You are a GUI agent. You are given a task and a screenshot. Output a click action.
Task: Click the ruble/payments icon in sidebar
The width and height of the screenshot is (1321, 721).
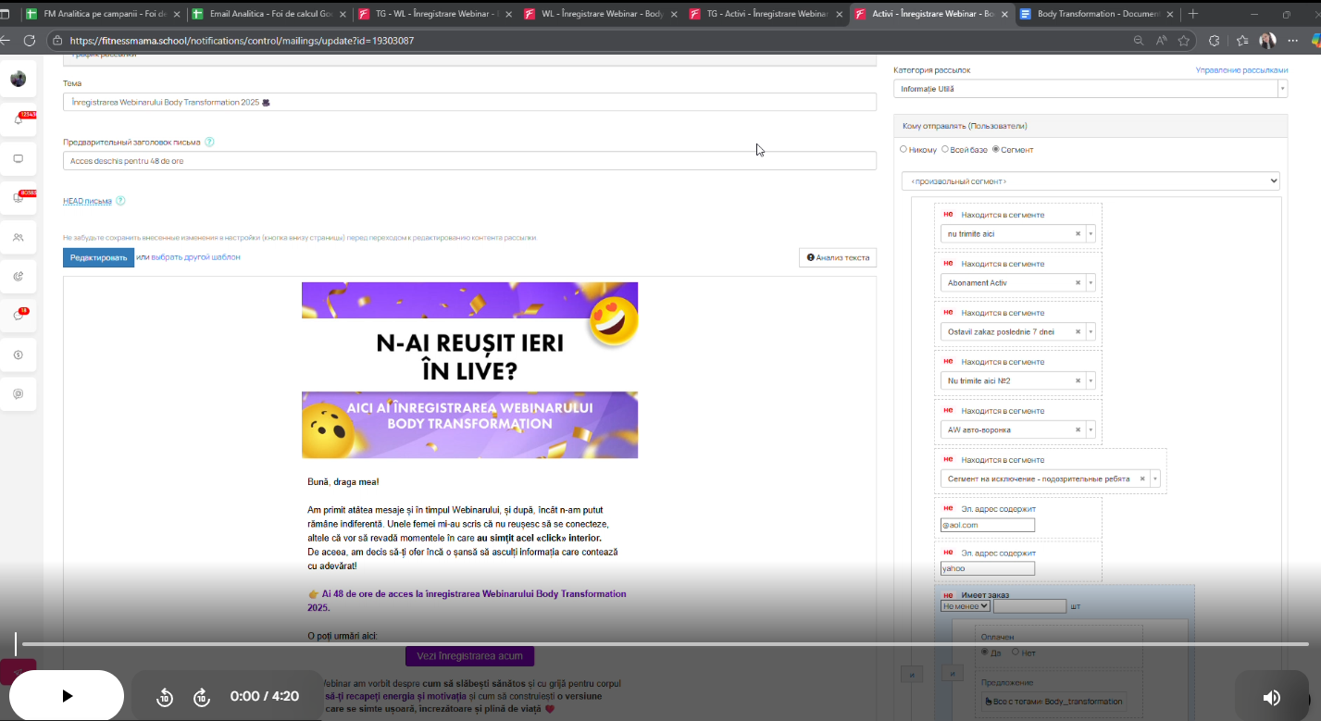(19, 354)
